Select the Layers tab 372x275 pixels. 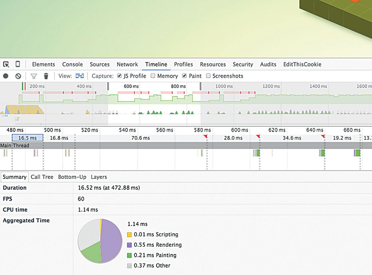point(99,177)
